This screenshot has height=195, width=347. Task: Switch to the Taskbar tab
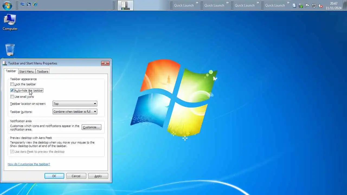11,71
